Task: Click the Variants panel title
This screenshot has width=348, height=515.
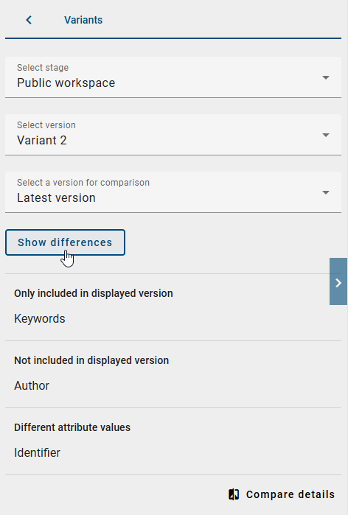Action: pos(83,20)
